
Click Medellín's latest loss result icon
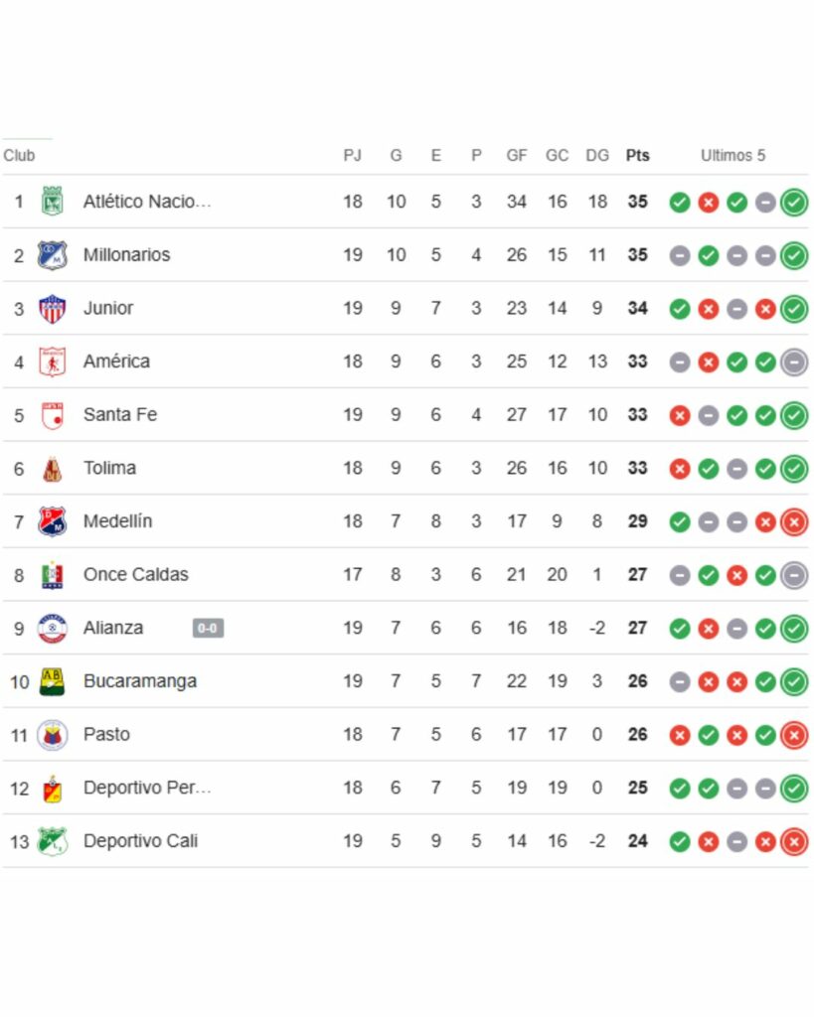tap(794, 522)
